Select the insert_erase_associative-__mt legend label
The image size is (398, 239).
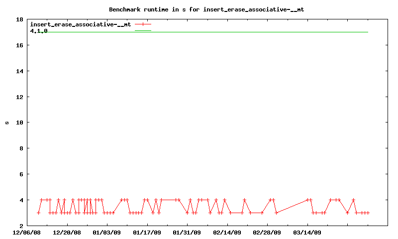click(x=80, y=24)
